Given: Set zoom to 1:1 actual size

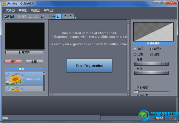Looking at the screenshot, I should [48, 16].
